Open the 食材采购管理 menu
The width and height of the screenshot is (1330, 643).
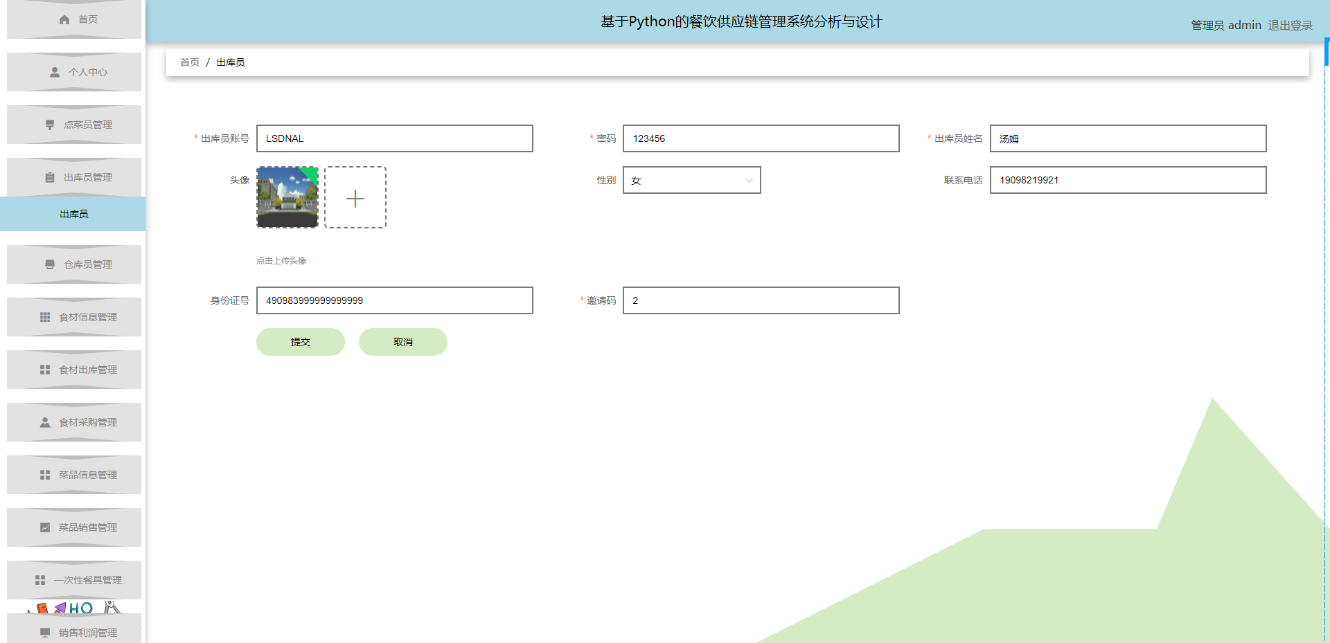tap(74, 422)
